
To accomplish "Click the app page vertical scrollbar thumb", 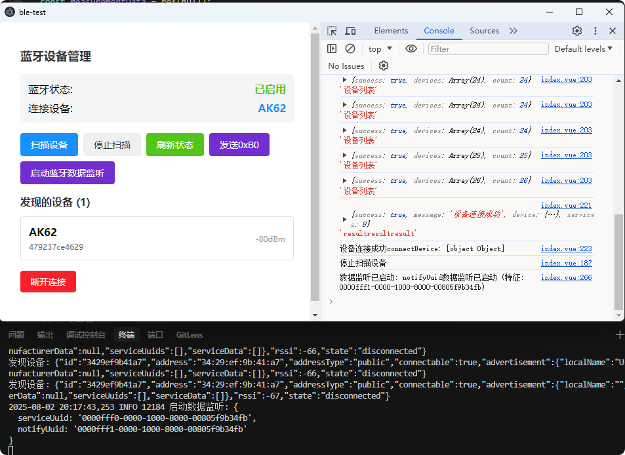I will [315, 167].
